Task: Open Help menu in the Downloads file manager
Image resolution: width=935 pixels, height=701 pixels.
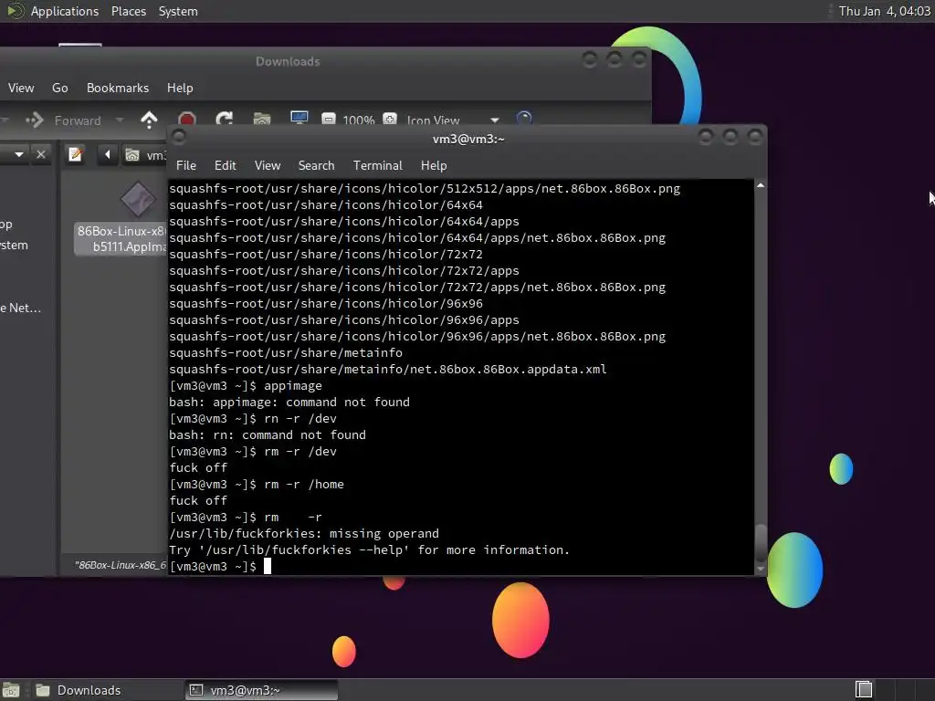Action: click(180, 89)
